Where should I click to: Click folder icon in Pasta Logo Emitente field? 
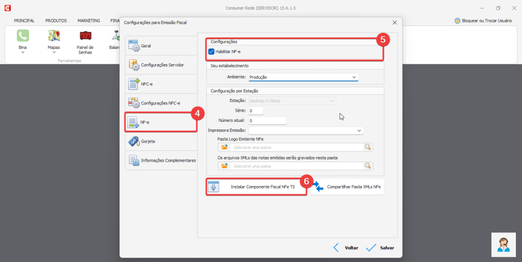(x=225, y=147)
